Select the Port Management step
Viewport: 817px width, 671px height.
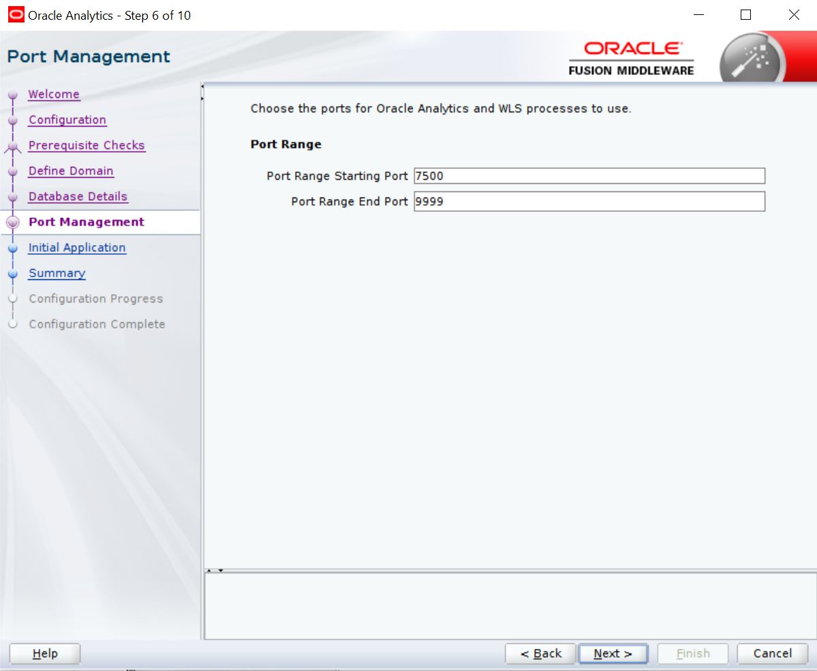[x=87, y=222]
